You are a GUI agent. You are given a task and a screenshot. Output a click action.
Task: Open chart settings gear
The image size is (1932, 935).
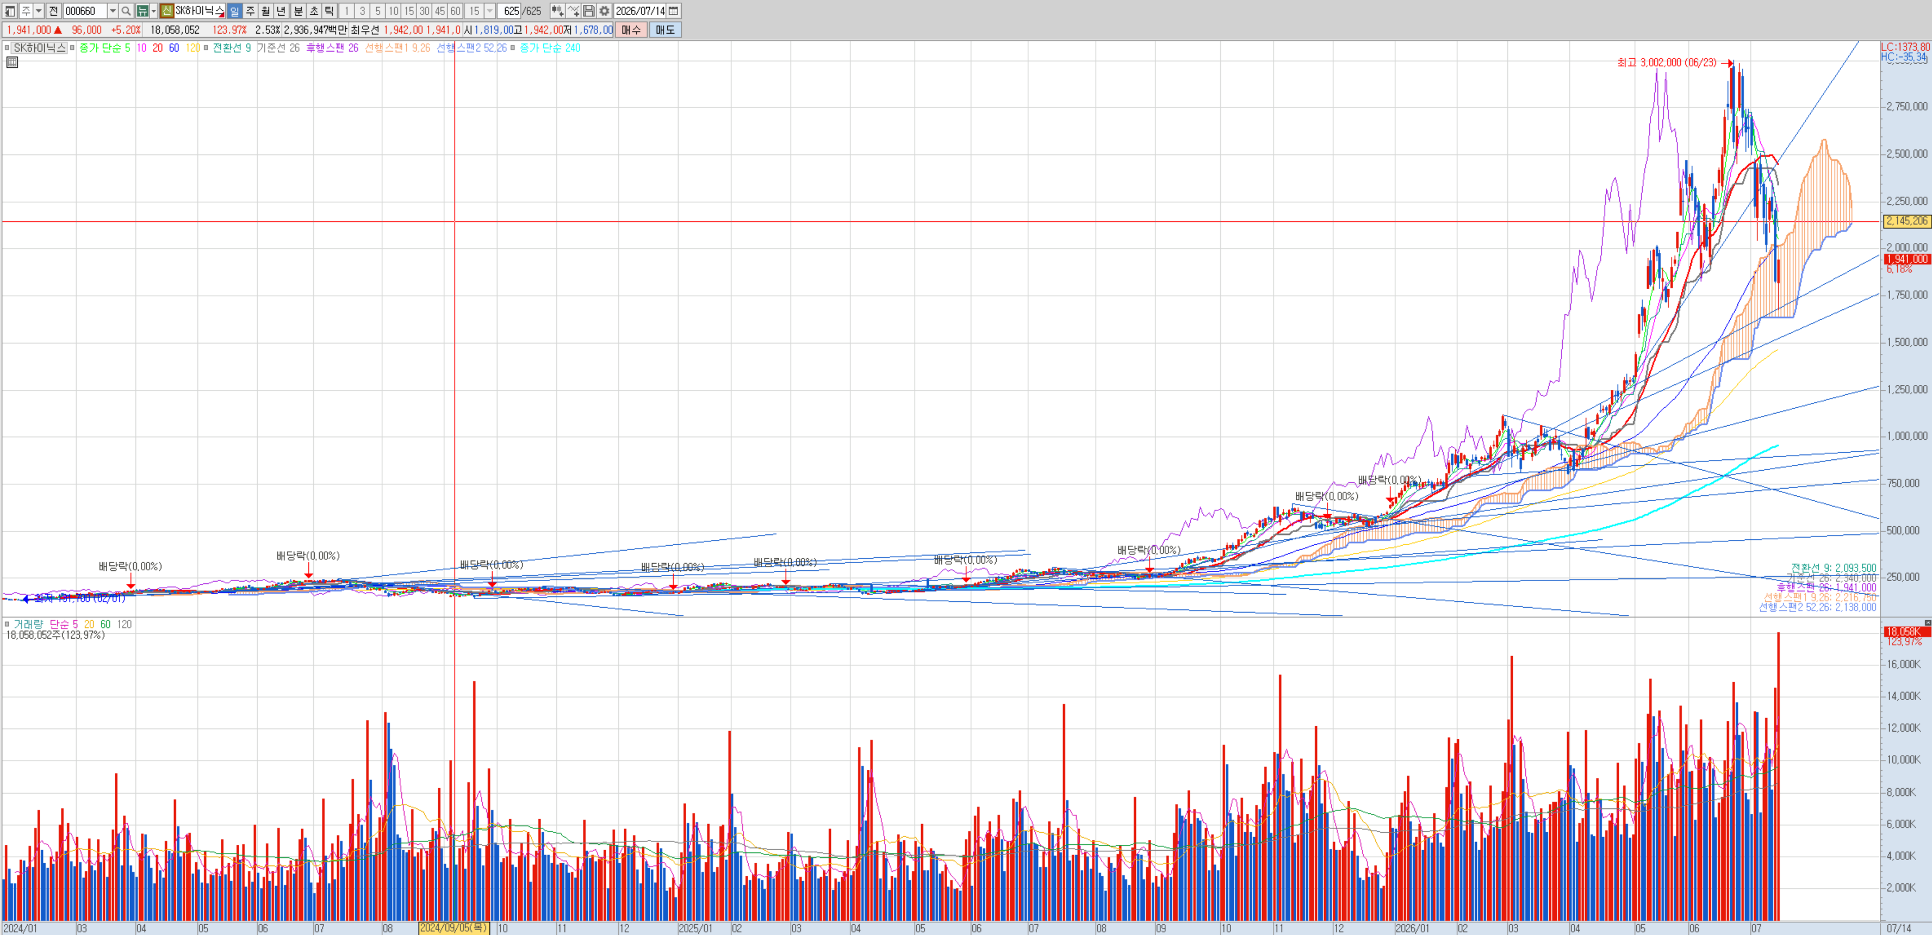[605, 11]
